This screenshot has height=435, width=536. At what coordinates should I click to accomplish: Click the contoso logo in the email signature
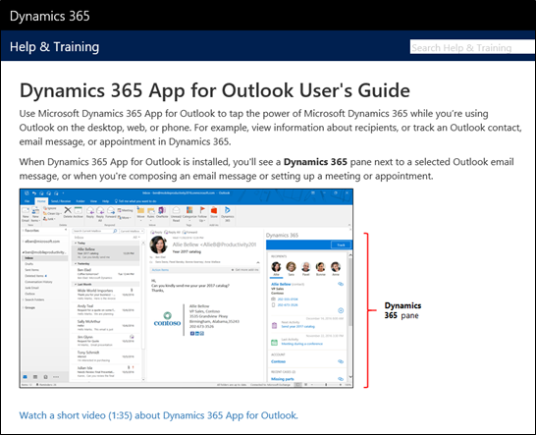[167, 319]
